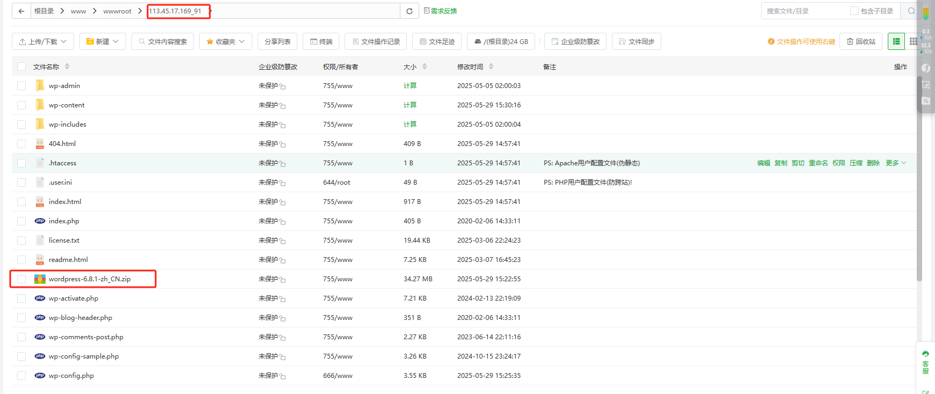Click the screenshot crop icon in floating sidebar

[x=925, y=84]
